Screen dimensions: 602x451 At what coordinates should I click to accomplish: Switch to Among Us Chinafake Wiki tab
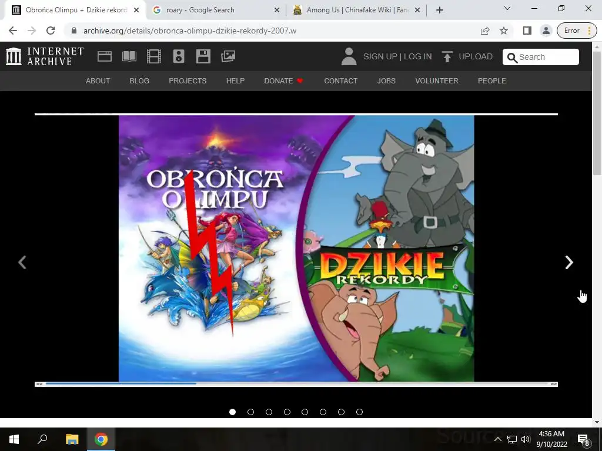click(x=356, y=10)
